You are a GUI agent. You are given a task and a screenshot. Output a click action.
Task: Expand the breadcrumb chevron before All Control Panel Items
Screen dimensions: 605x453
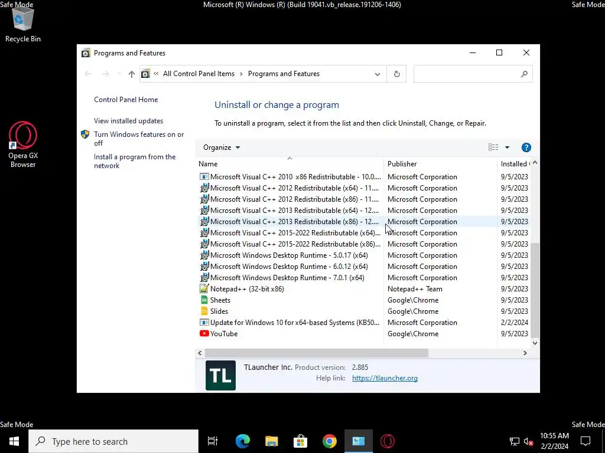[x=156, y=74]
